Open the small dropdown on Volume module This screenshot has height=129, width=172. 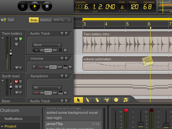[x=34, y=67]
